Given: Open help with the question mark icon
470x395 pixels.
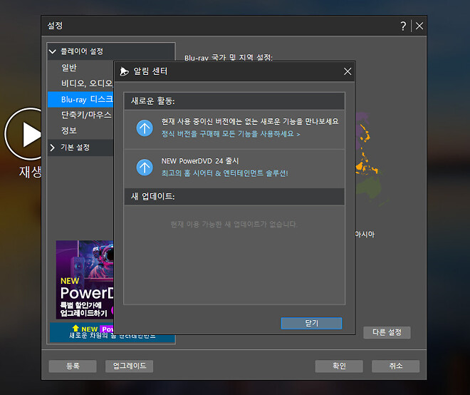Looking at the screenshot, I should point(403,26).
